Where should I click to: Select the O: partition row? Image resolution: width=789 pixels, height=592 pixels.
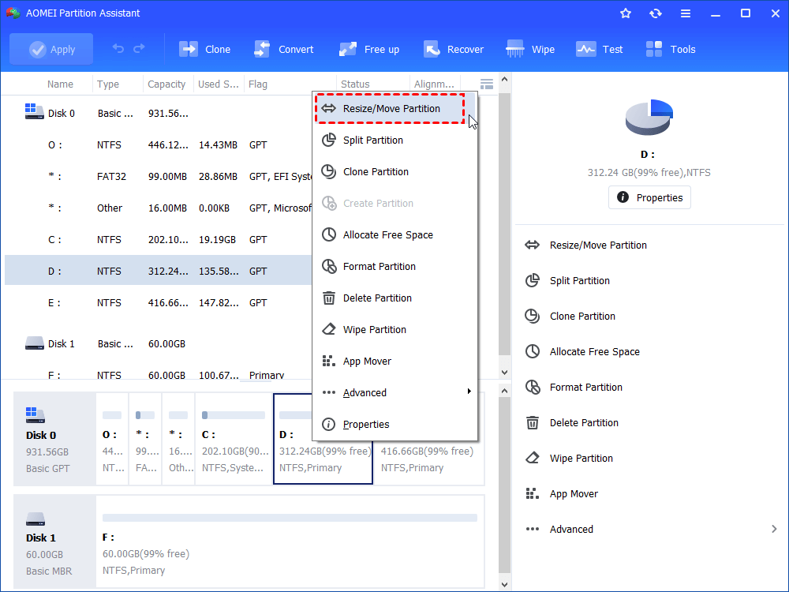coord(159,145)
